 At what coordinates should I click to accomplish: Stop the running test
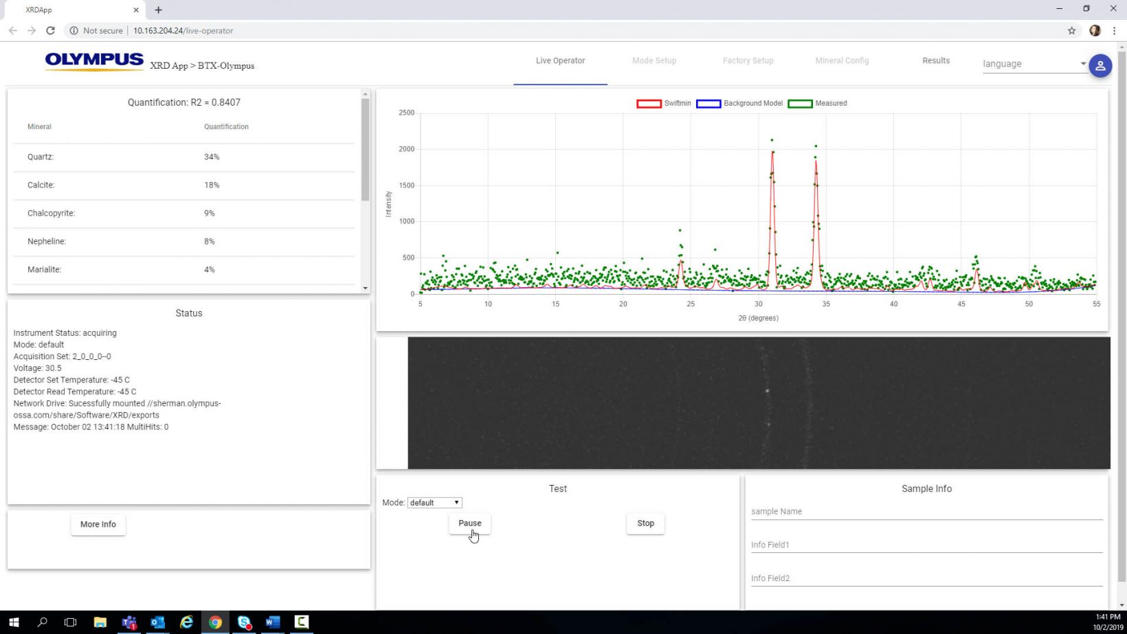[x=645, y=523]
